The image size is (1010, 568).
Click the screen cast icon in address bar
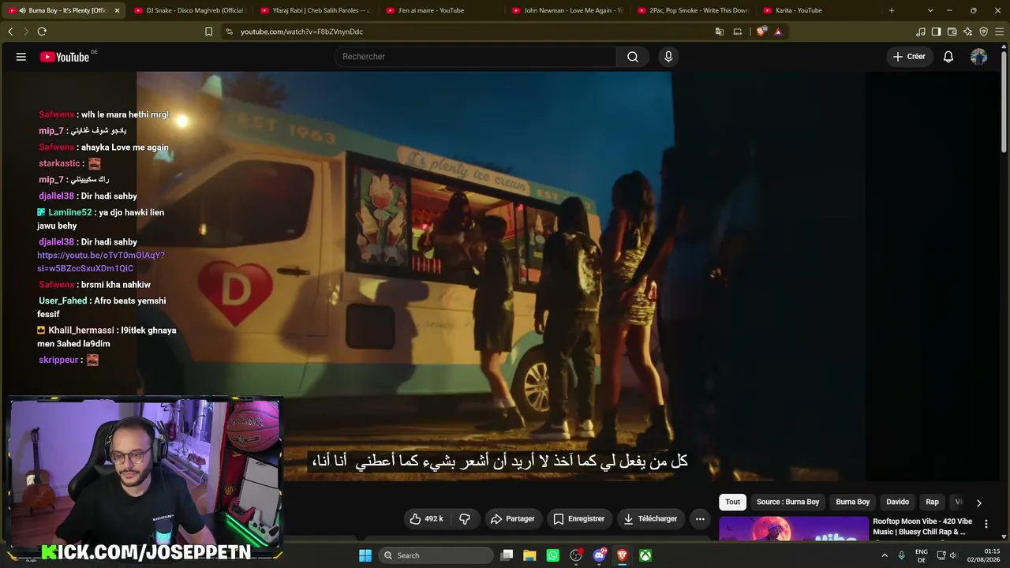tap(738, 32)
